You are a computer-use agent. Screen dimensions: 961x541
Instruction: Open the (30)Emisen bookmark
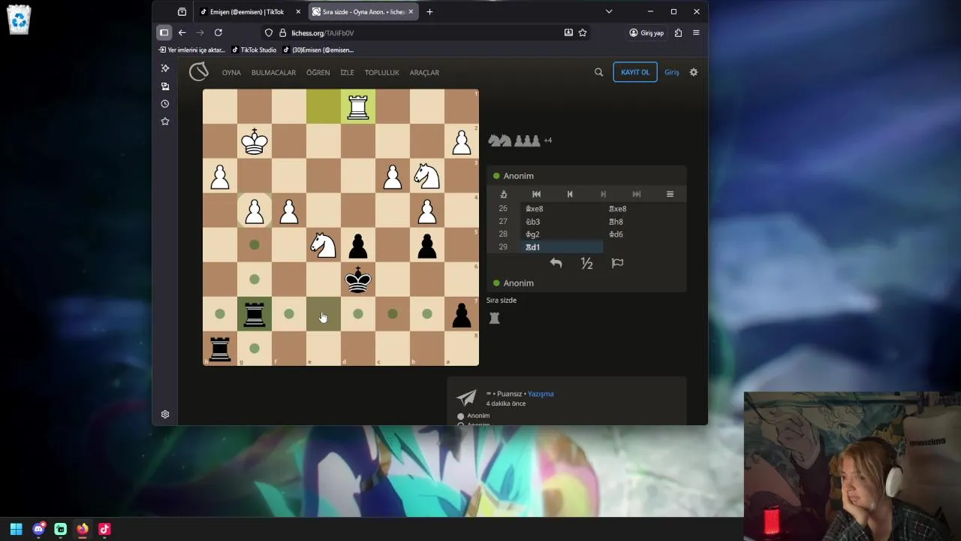[318, 50]
